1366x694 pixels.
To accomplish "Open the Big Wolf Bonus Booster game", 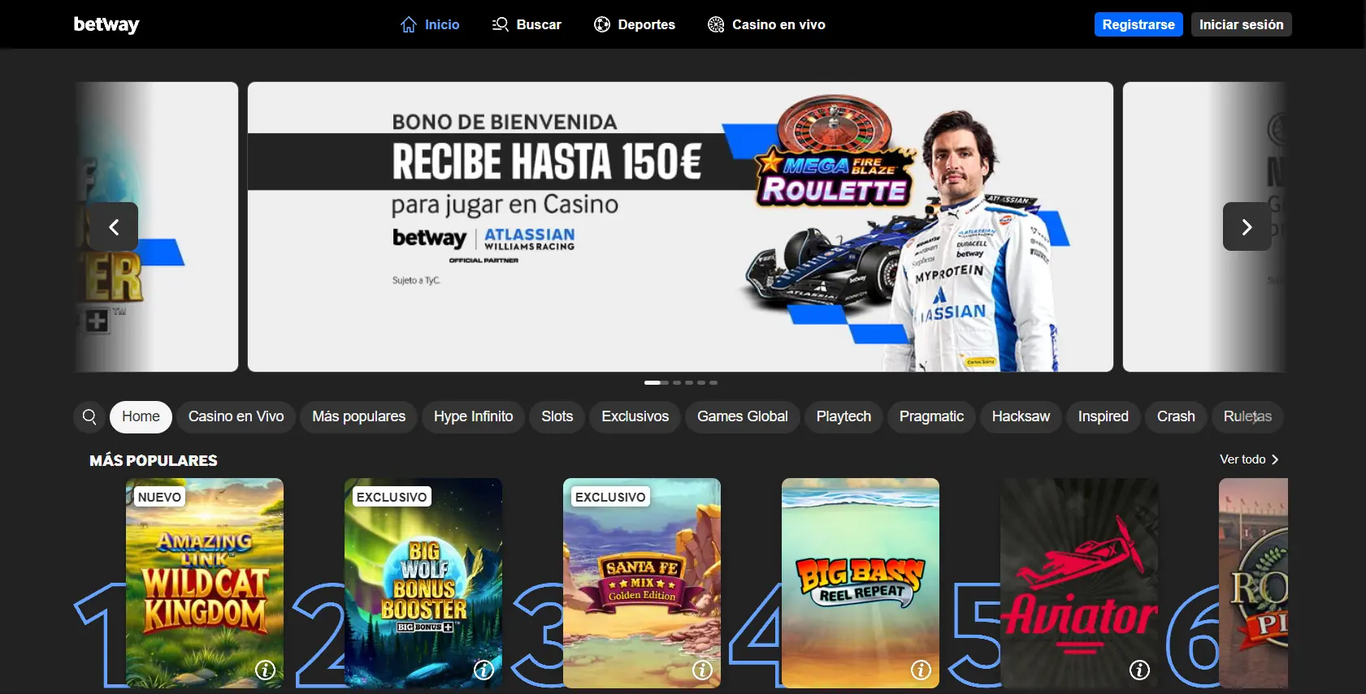I will 423,583.
